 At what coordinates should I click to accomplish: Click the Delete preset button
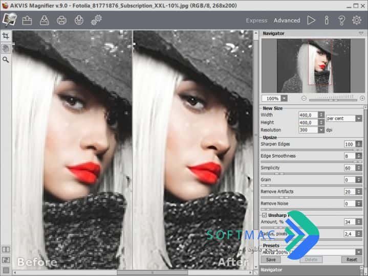click(x=311, y=260)
